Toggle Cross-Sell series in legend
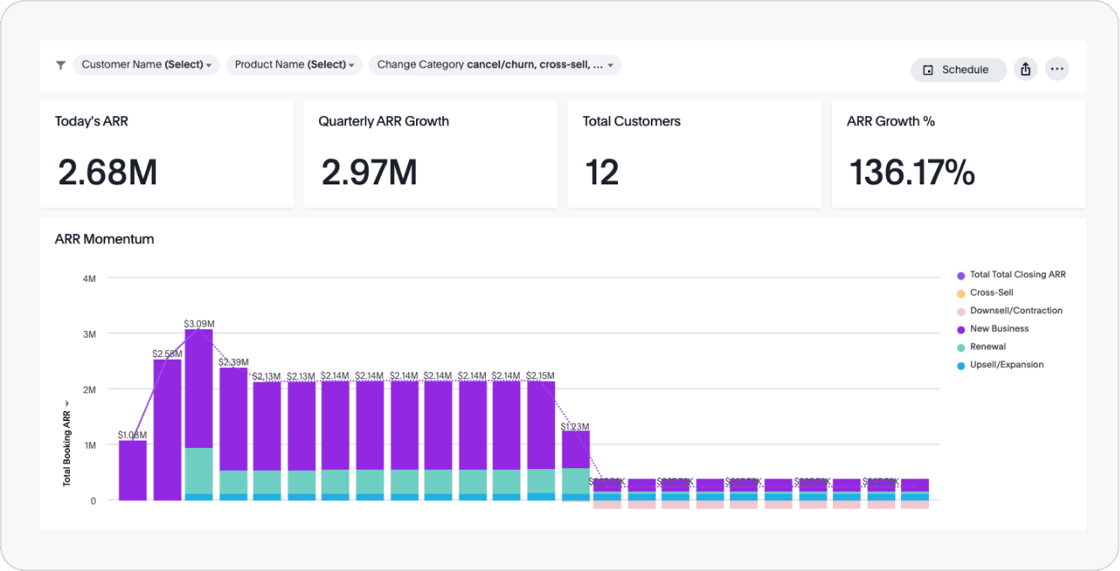 [991, 293]
